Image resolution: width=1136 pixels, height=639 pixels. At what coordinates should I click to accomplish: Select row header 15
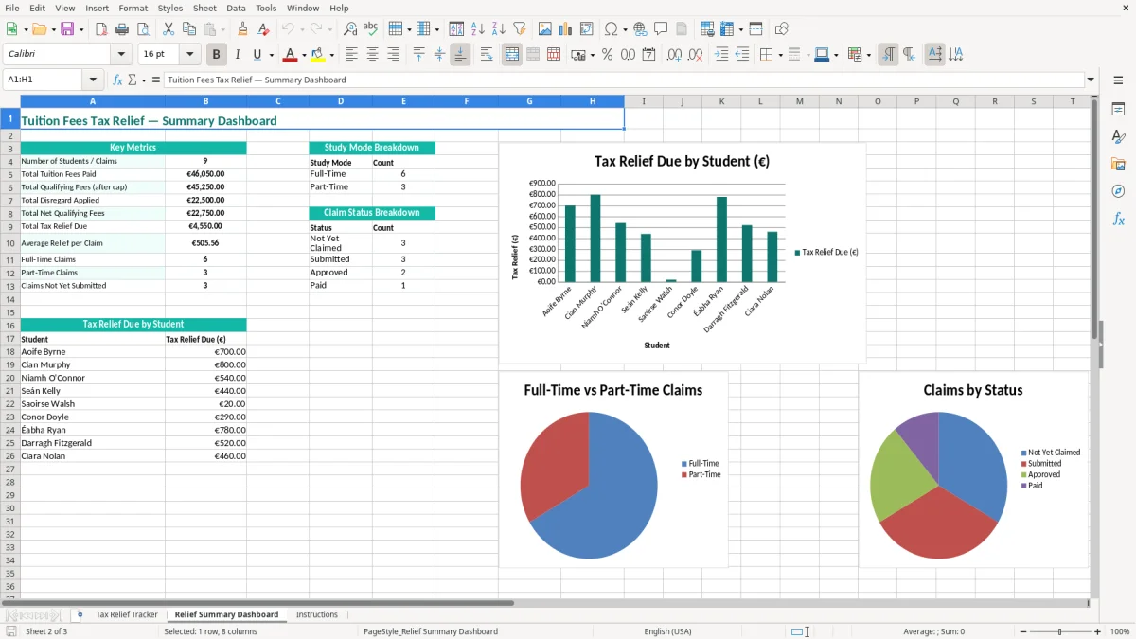tap(9, 311)
